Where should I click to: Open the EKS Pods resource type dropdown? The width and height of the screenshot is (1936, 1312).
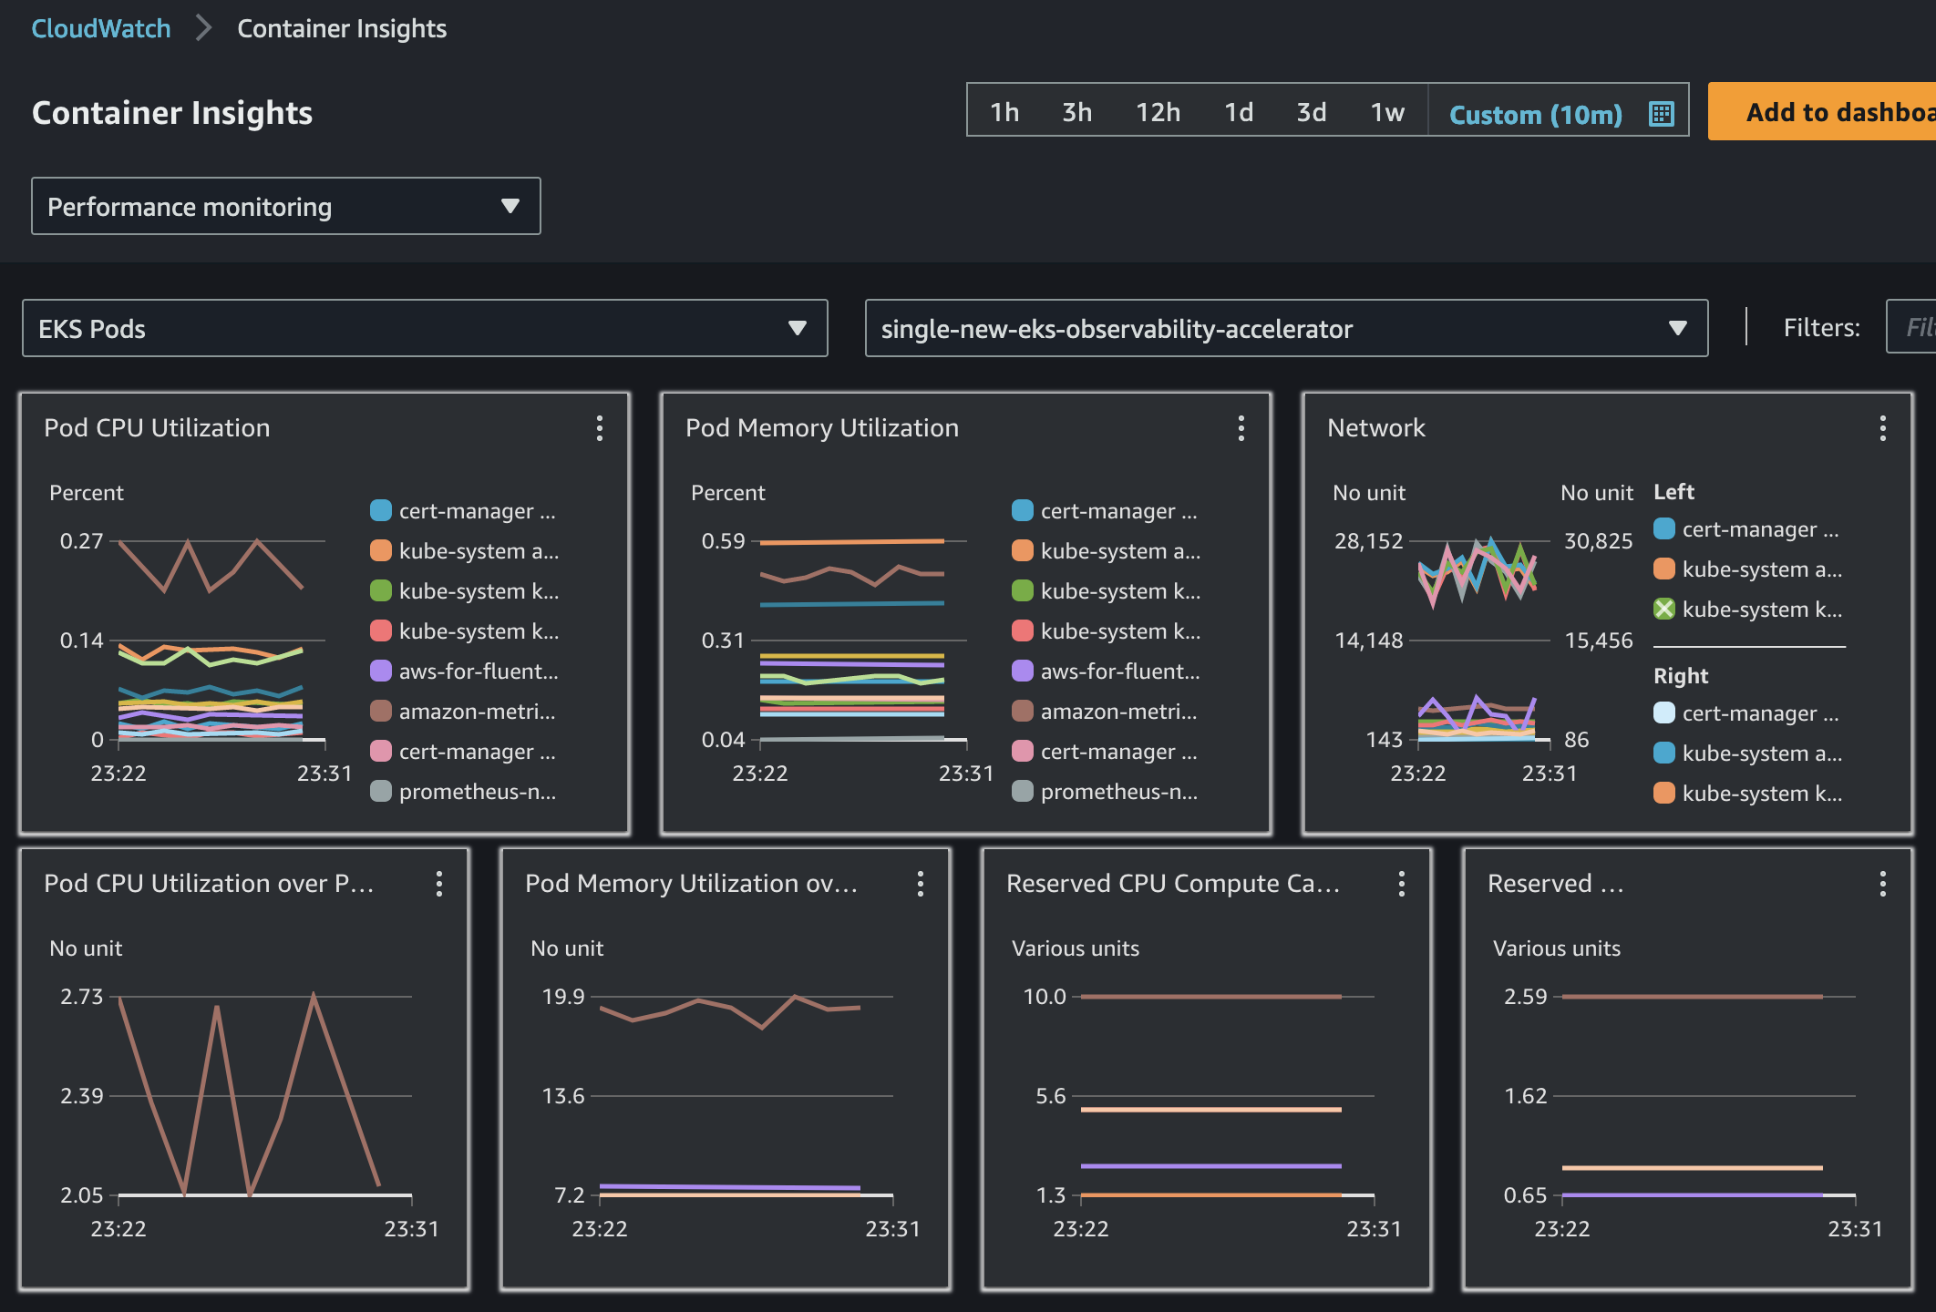(x=424, y=328)
